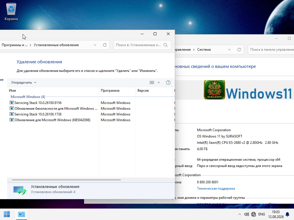Refresh the Installed Updates window

click(x=105, y=45)
